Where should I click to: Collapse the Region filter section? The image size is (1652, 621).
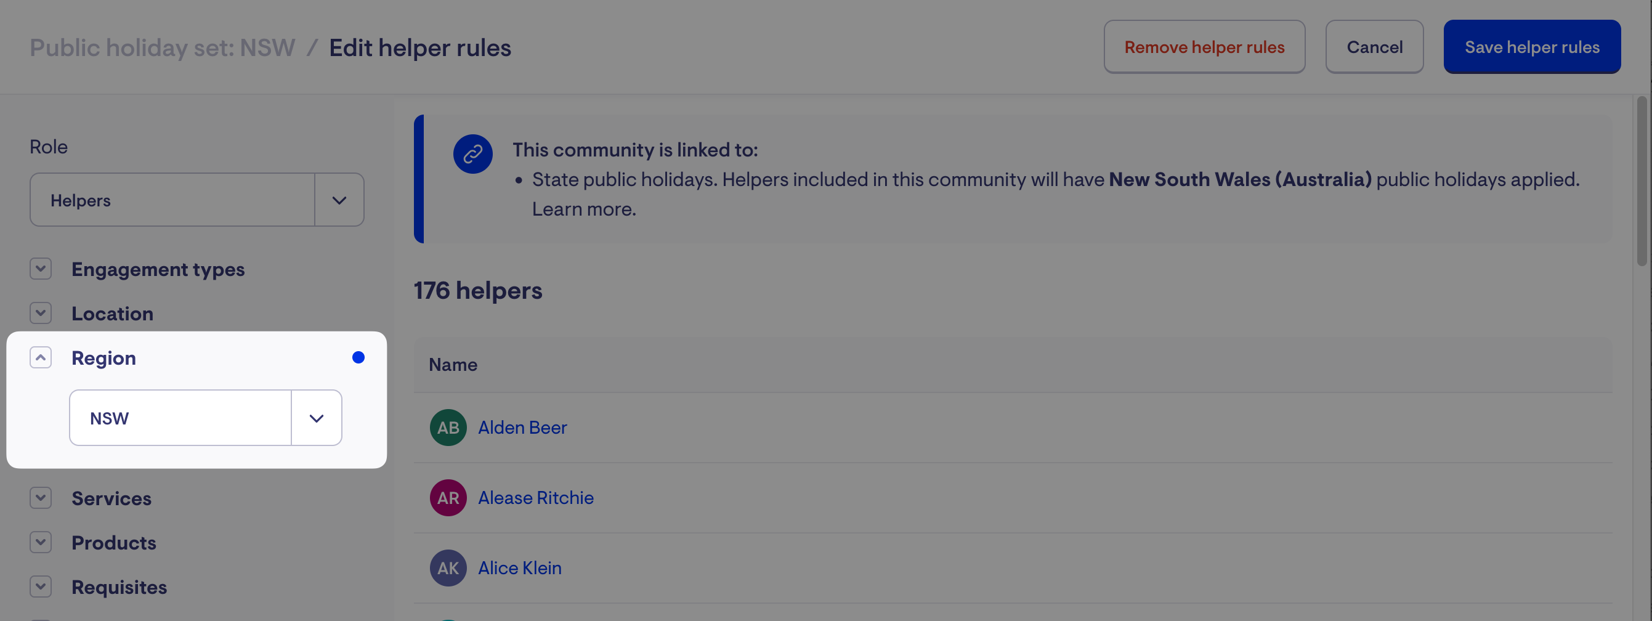41,357
